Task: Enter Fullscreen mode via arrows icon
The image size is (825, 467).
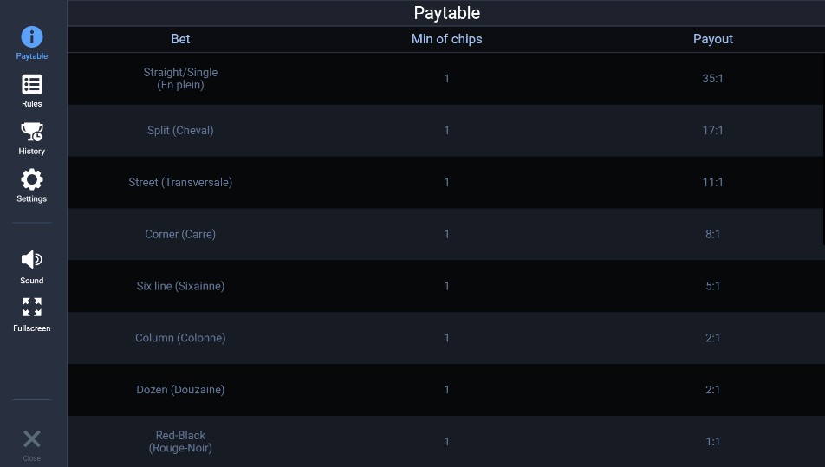Action: pyautogui.click(x=32, y=308)
